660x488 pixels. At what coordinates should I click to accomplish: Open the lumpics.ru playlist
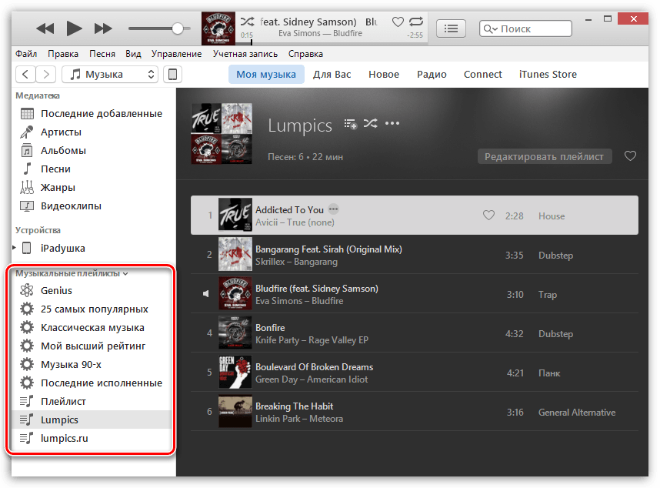coord(92,438)
